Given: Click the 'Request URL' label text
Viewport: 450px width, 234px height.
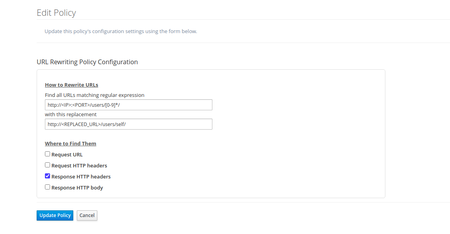Looking at the screenshot, I should pyautogui.click(x=67, y=154).
